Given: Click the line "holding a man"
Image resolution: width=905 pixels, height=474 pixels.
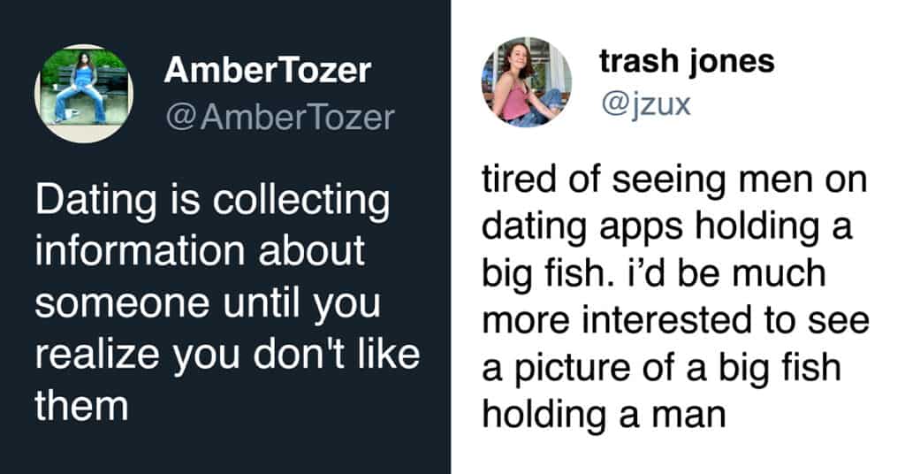Looking at the screenshot, I should click(x=603, y=413).
